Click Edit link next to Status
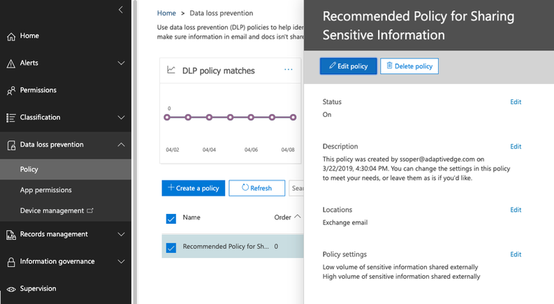This screenshot has height=304, width=554. click(516, 102)
